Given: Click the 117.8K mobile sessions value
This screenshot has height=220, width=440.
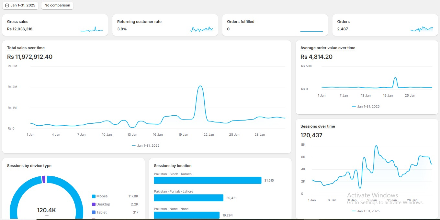Looking at the screenshot, I should click(133, 196).
